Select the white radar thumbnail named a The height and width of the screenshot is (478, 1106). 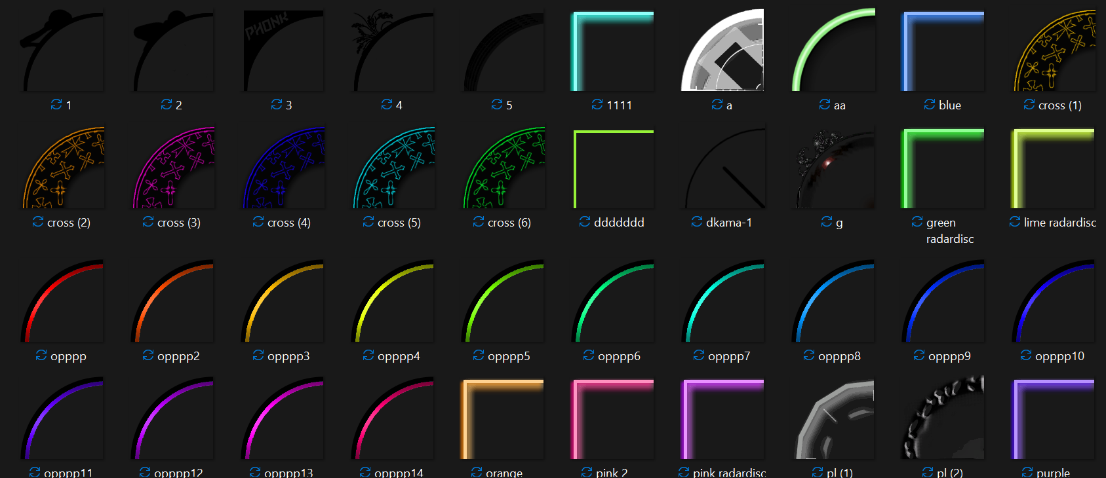click(x=722, y=50)
